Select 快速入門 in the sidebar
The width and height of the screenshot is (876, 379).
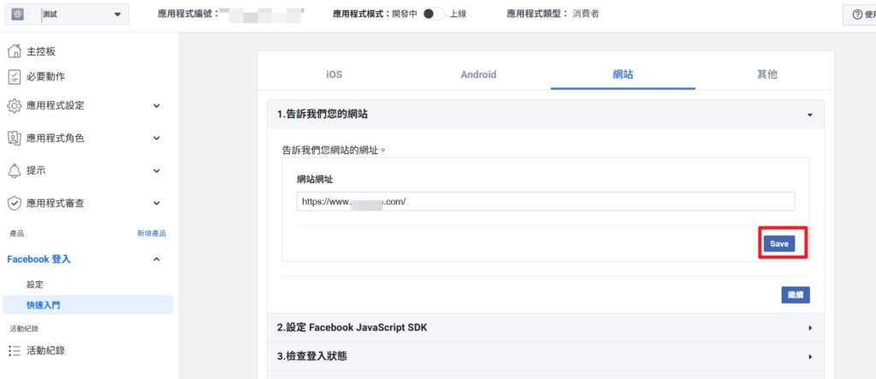[x=88, y=305]
